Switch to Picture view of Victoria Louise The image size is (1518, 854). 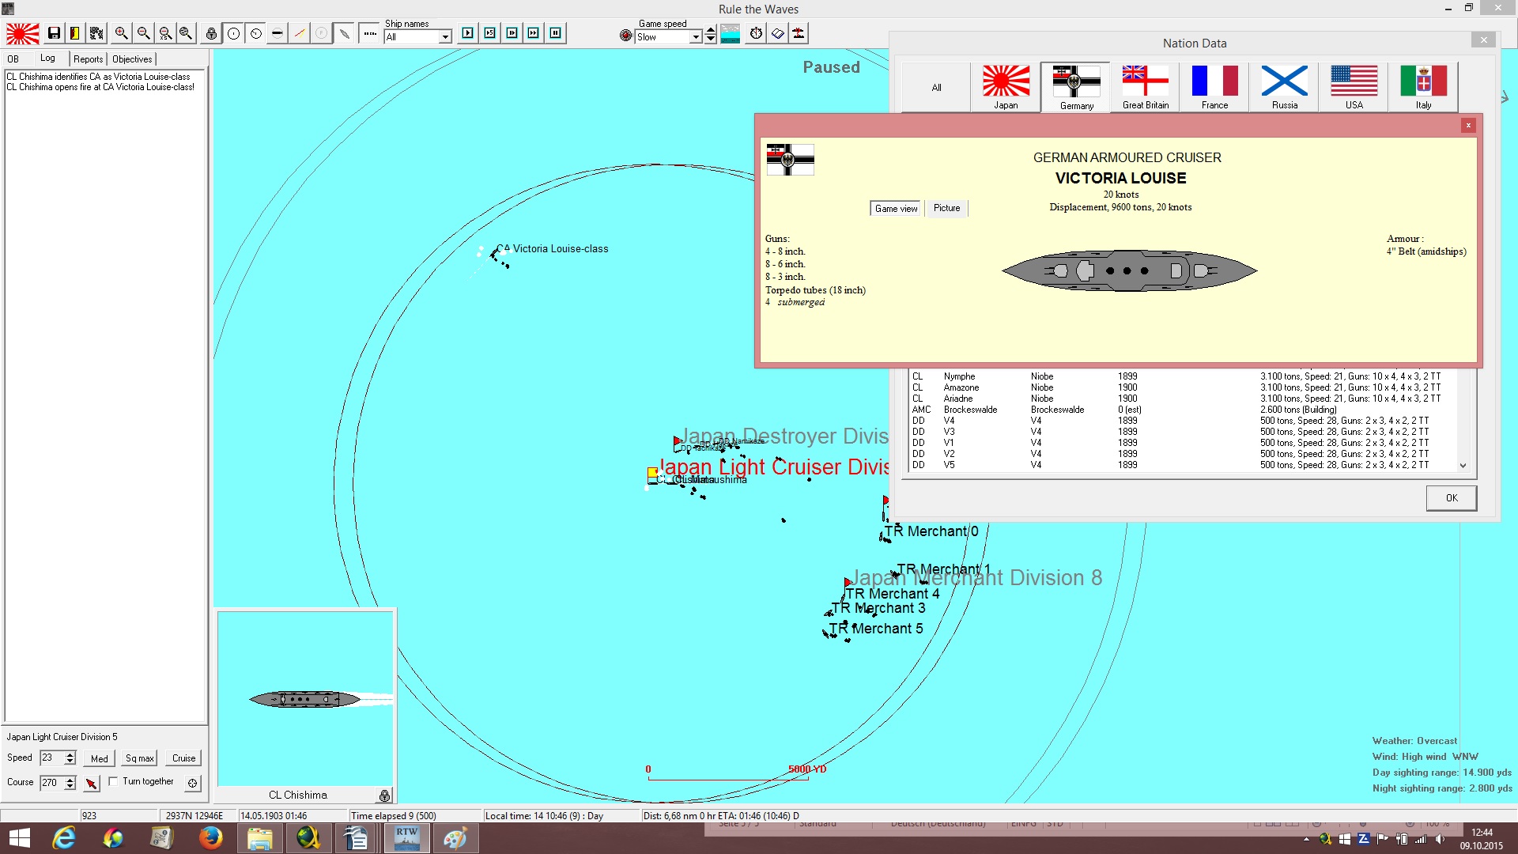pyautogui.click(x=946, y=208)
